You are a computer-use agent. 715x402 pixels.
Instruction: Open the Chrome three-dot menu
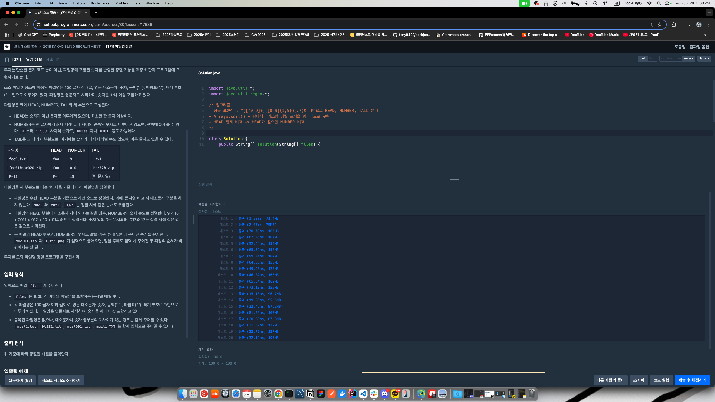[x=709, y=25]
